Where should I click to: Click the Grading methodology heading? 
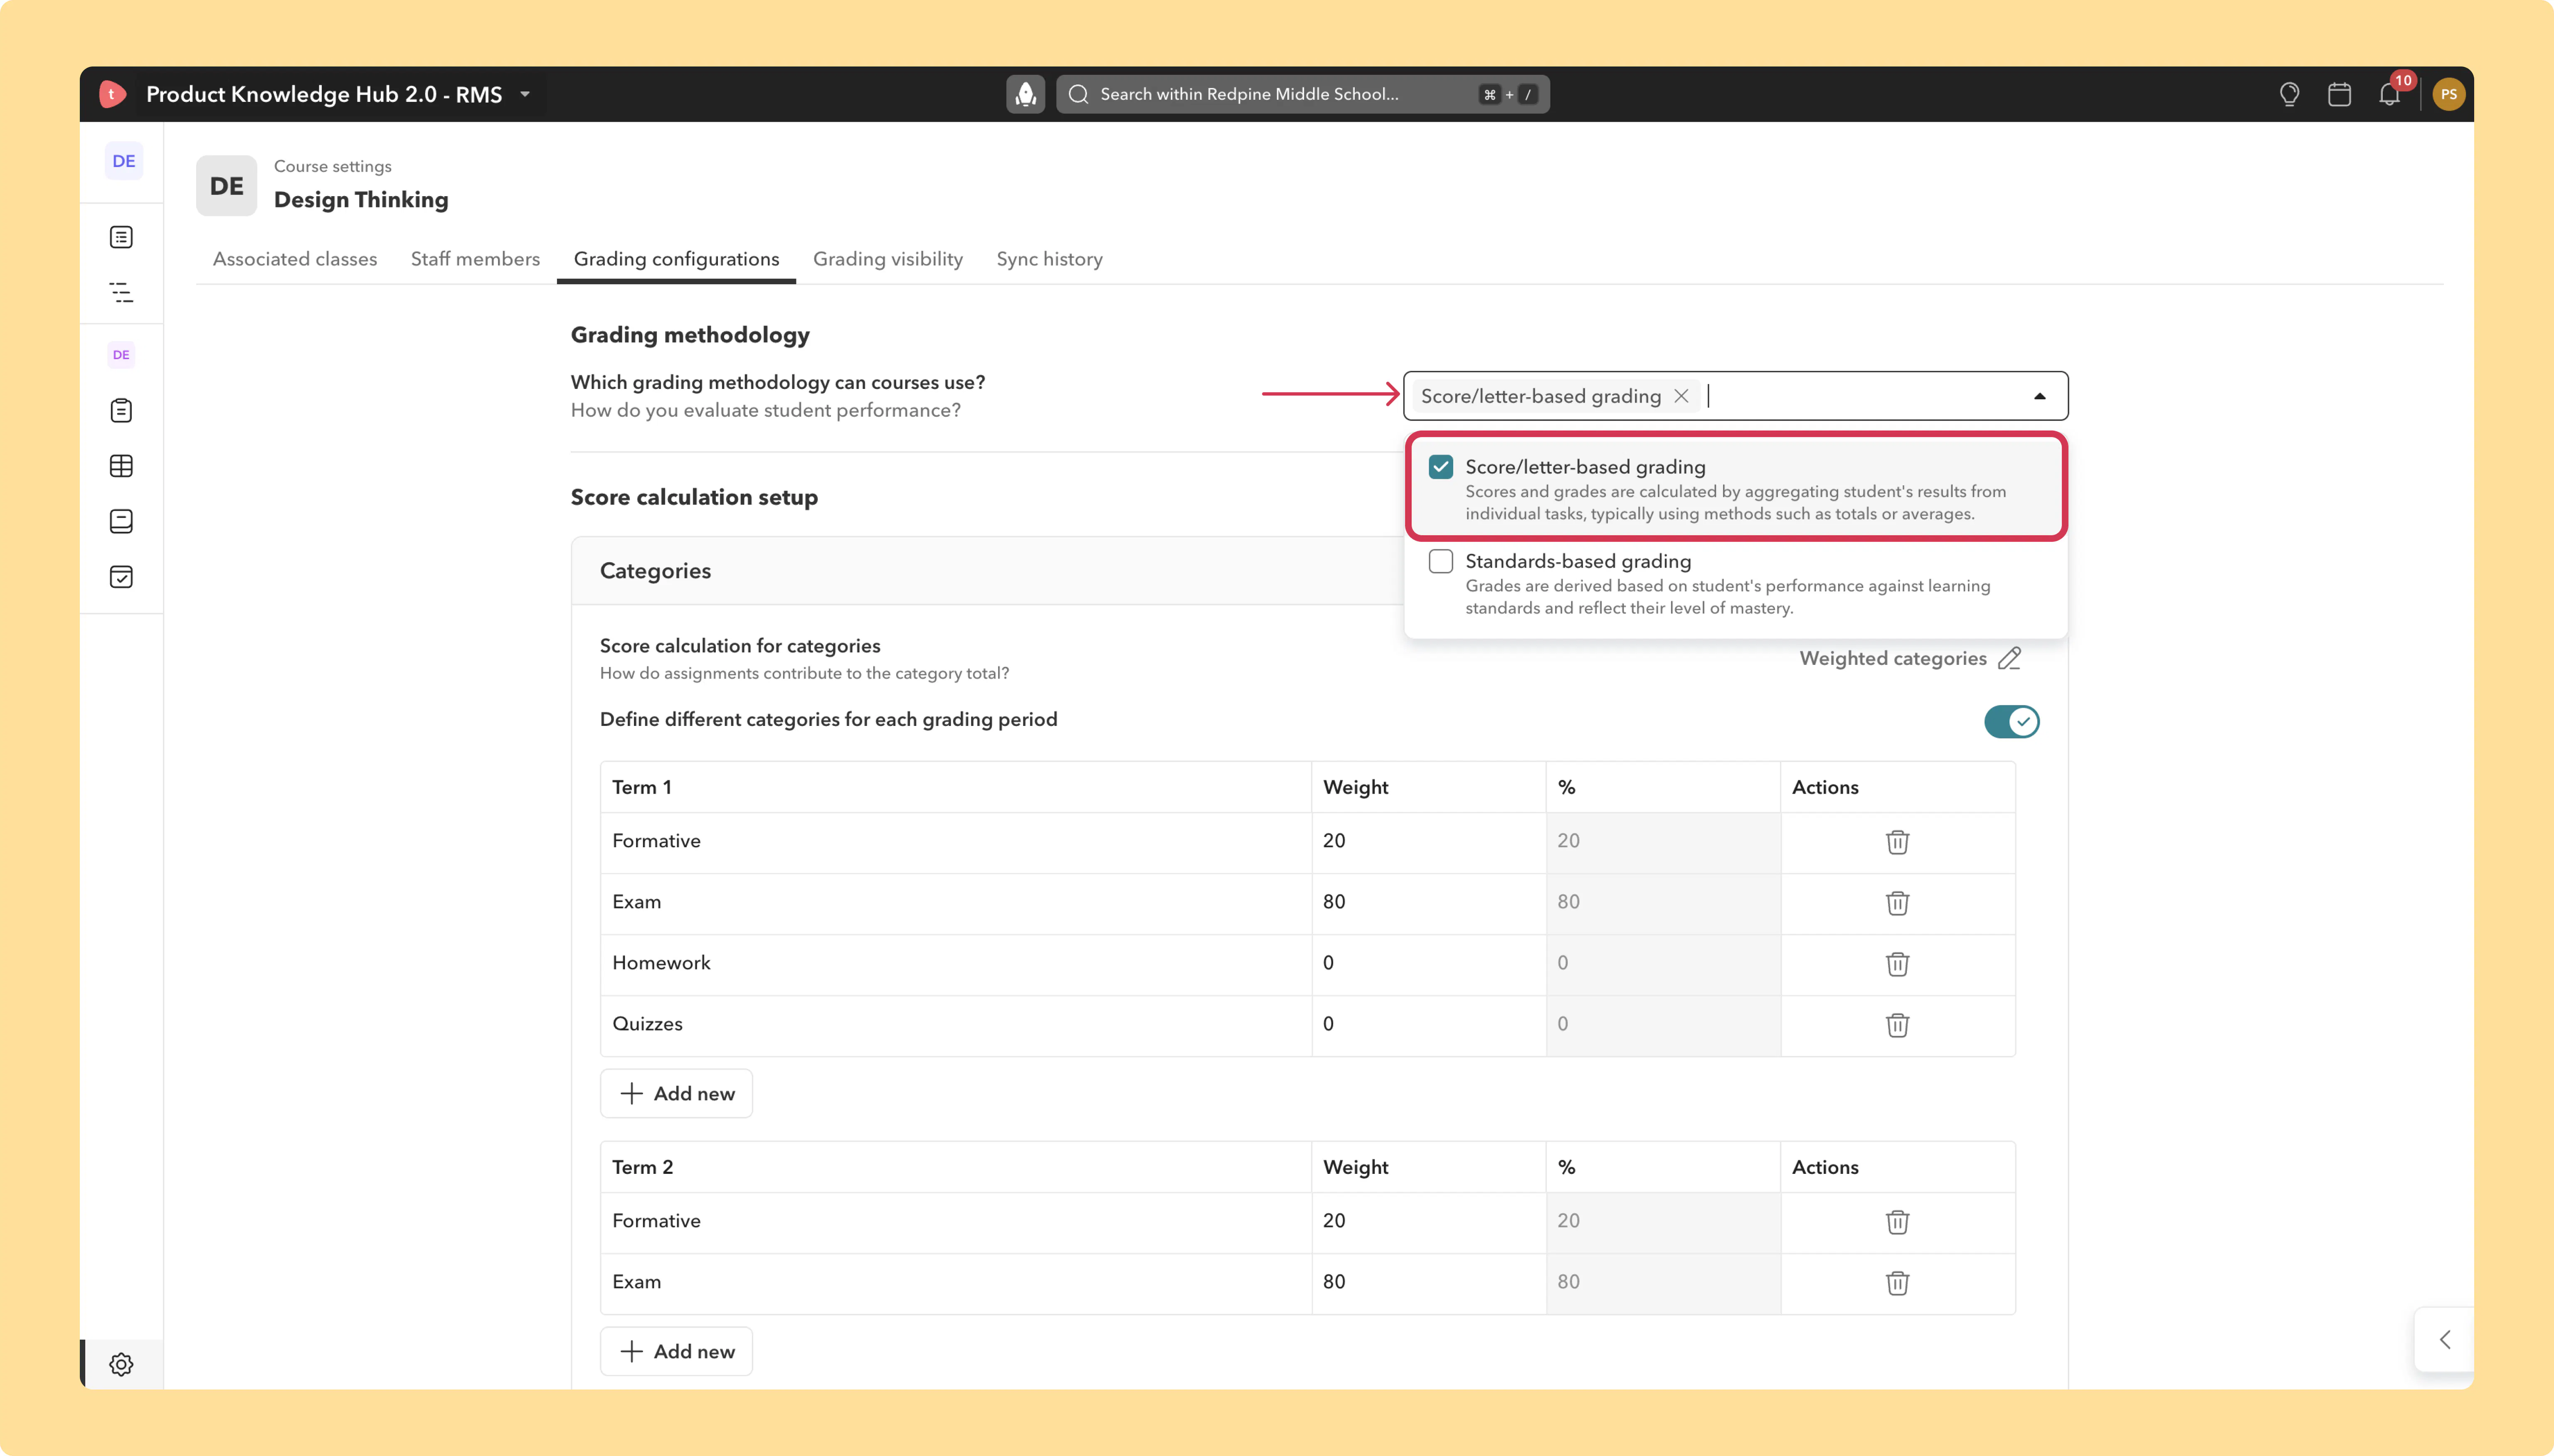pos(690,335)
